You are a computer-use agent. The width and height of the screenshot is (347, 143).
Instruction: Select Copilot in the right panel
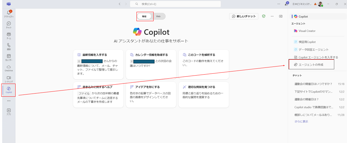tap(317, 16)
